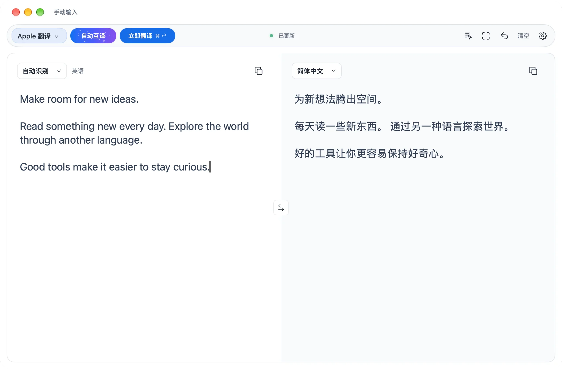This screenshot has width=562, height=369.
Task: Click the translated line 每天读一些新东西。
Action: [338, 126]
